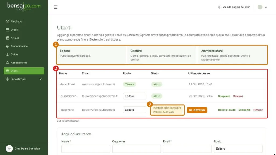Screen dimensions: 276x155
Task: Change Laura Bianchi's role dropdown
Action: point(134,96)
